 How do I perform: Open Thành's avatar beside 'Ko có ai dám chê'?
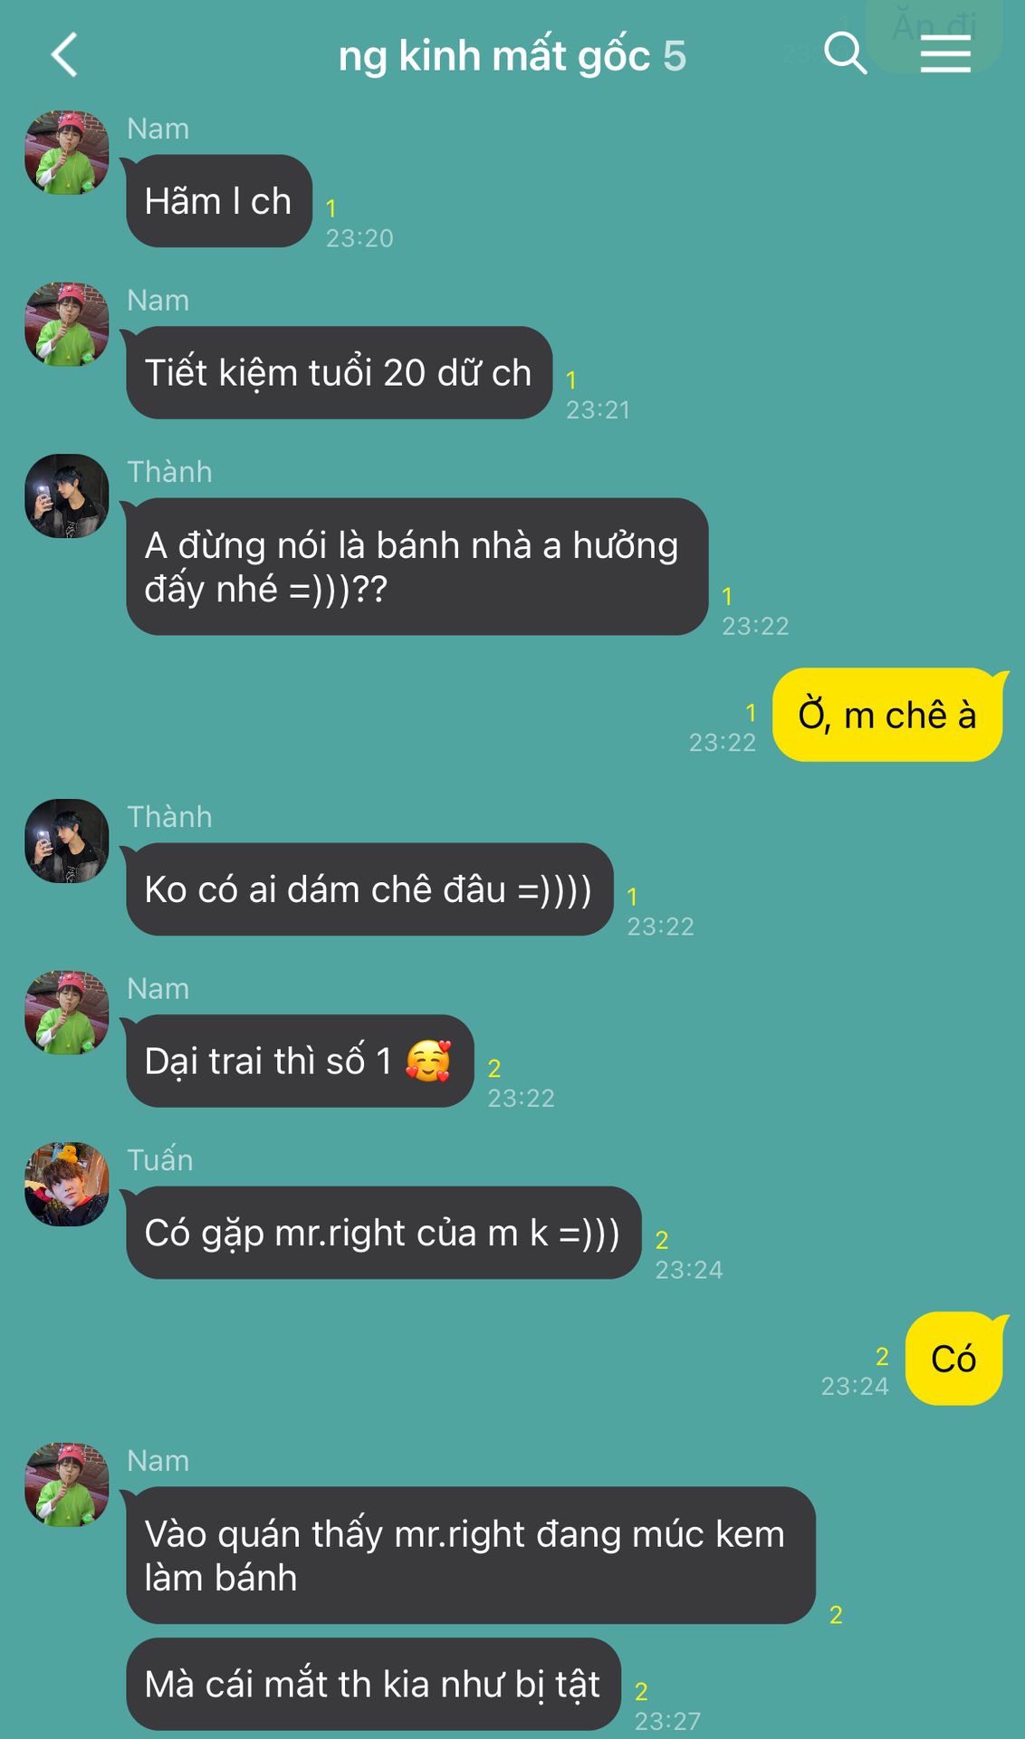coord(67,841)
